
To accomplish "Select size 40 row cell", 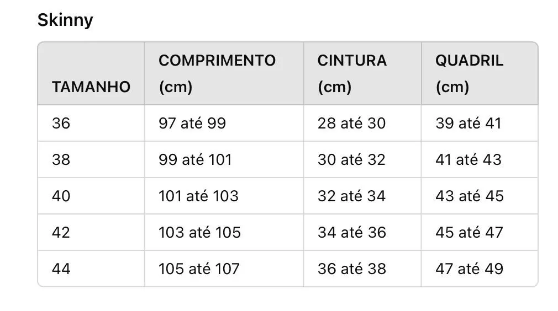I will (x=91, y=196).
